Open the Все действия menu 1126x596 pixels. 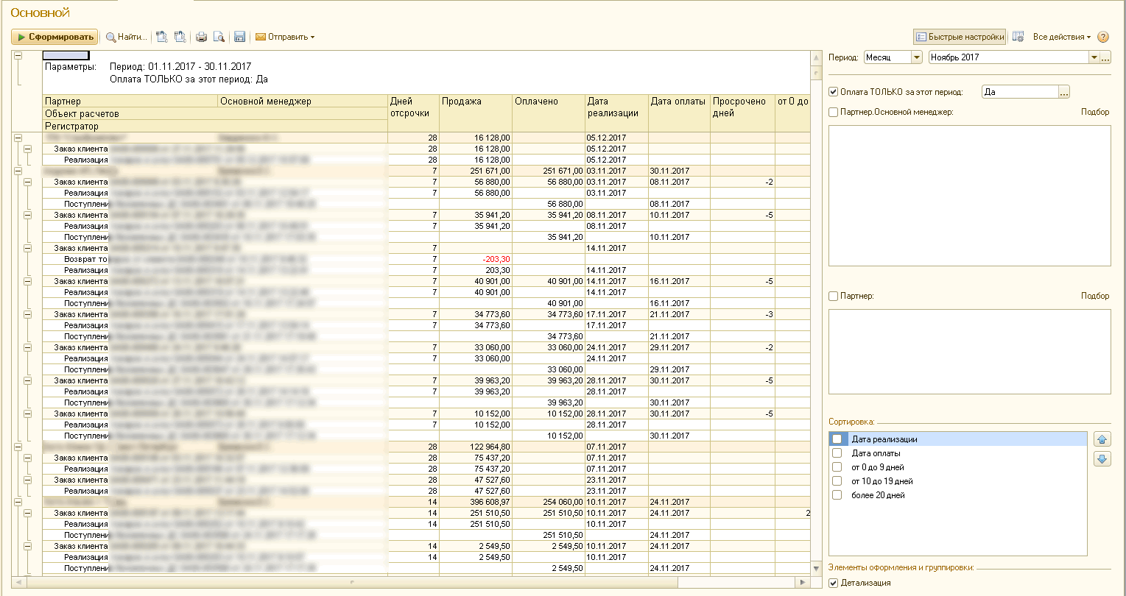point(1062,37)
